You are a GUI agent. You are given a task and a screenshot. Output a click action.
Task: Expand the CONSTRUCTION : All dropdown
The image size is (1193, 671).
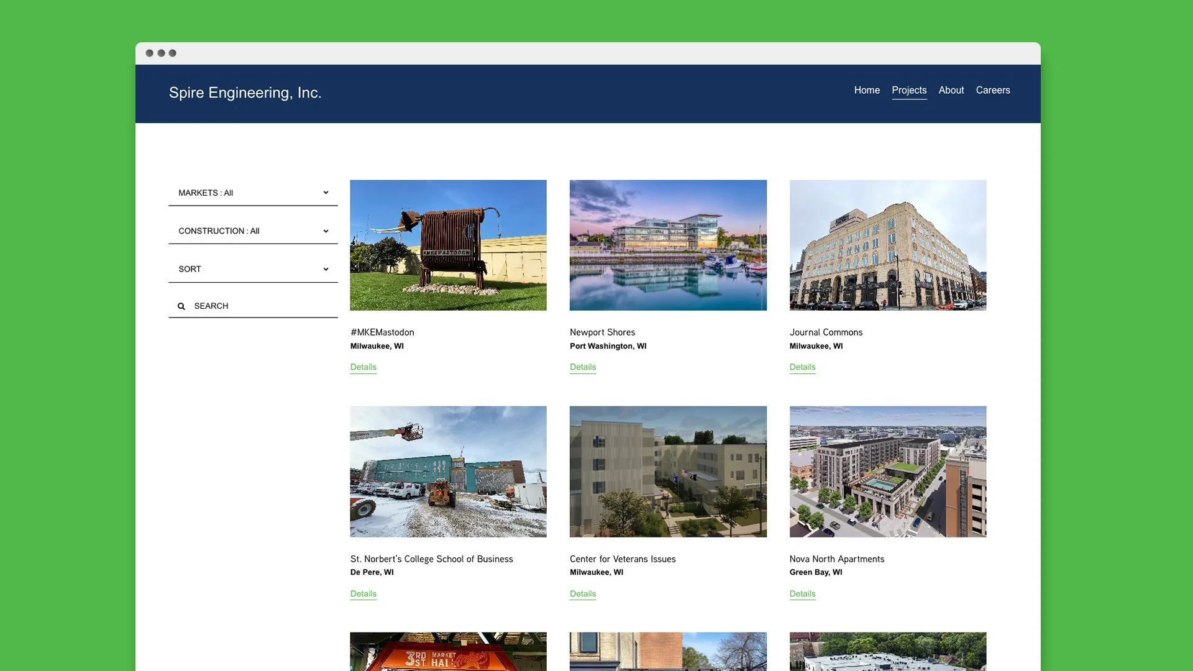[x=253, y=231]
